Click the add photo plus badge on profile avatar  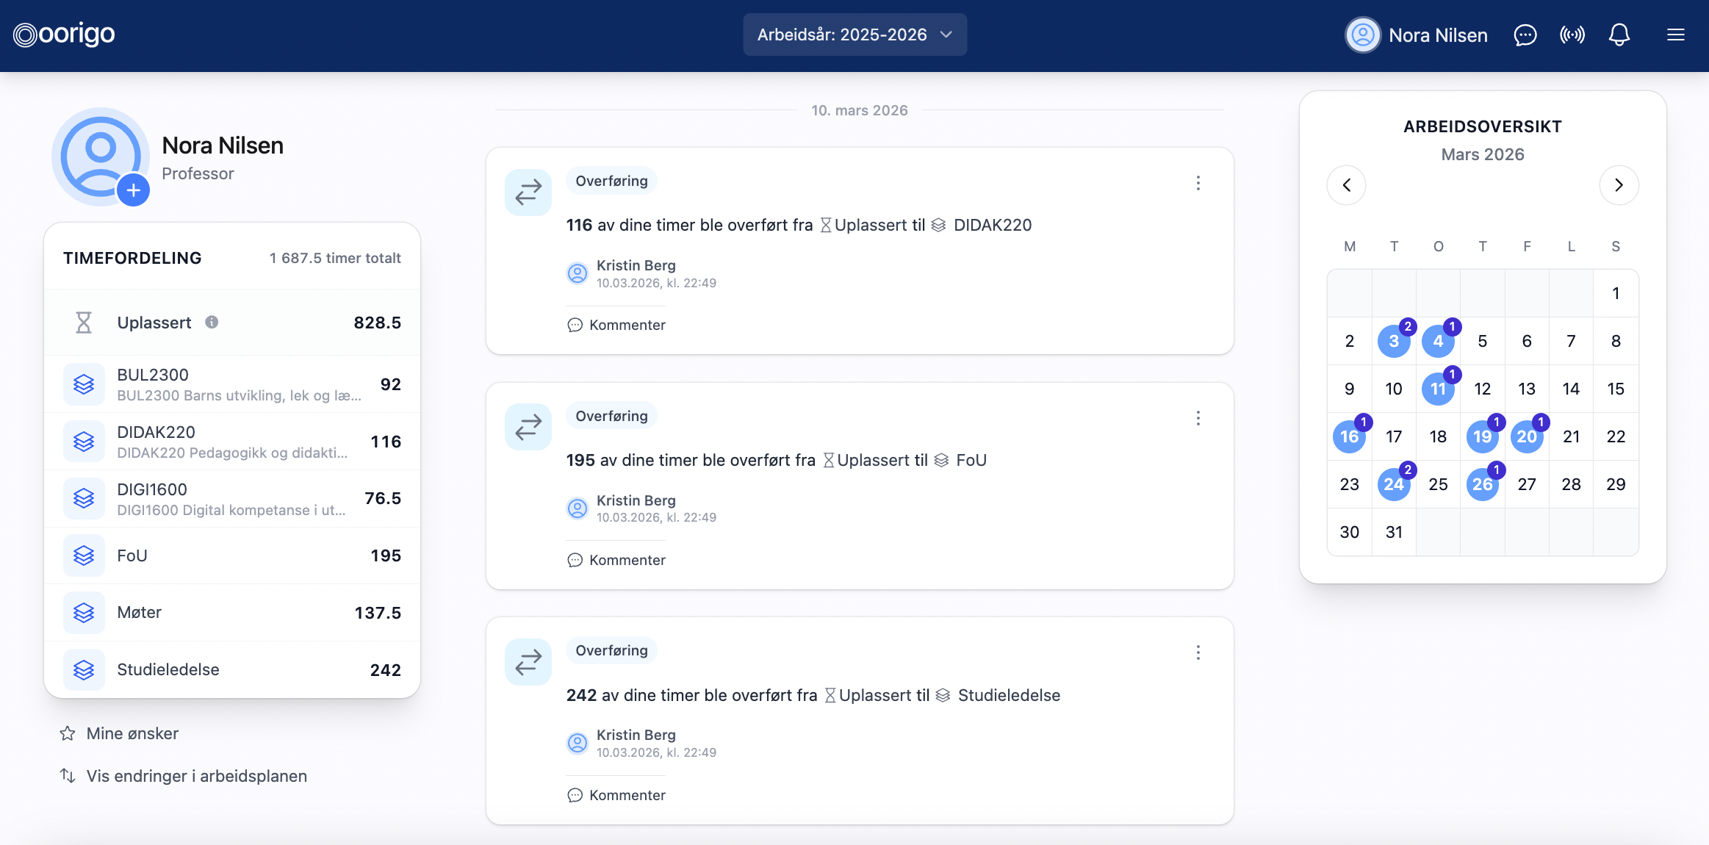coord(134,190)
